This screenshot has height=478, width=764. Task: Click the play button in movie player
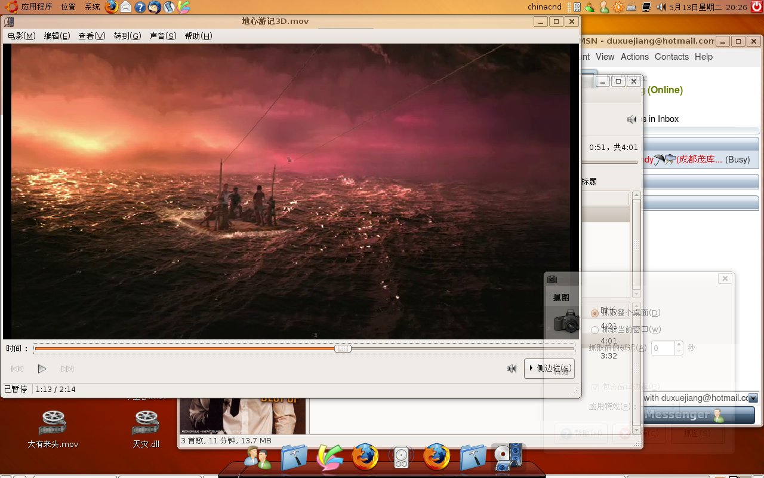pos(42,369)
